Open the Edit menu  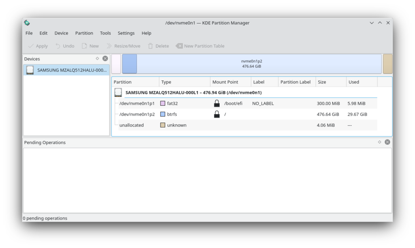click(43, 33)
